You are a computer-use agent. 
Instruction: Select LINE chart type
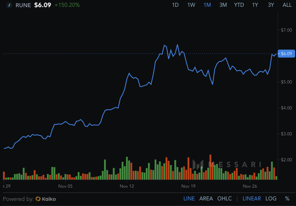coord(189,199)
